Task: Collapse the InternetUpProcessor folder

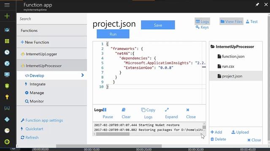Action: click(232, 47)
